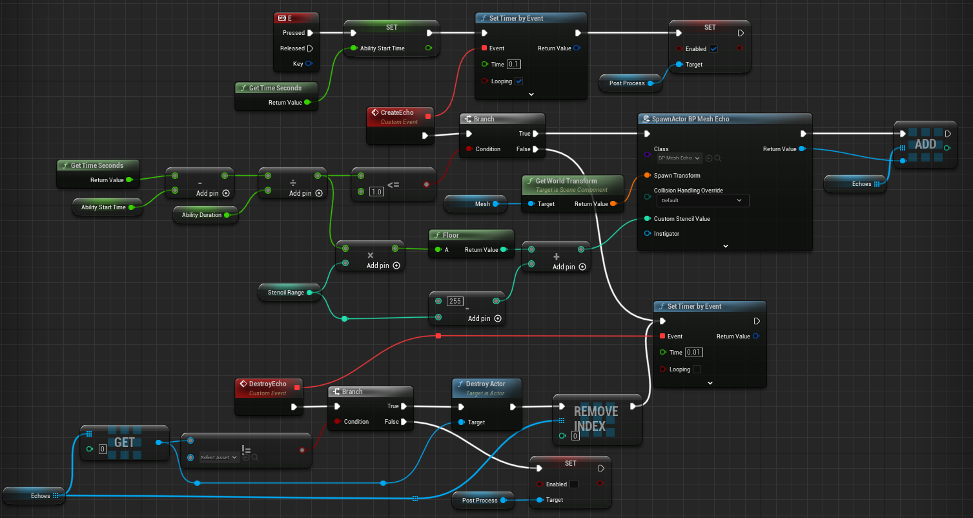Expand the SpawnActor BP Mesh Echo node's advanced pins
973x518 pixels.
(x=725, y=245)
